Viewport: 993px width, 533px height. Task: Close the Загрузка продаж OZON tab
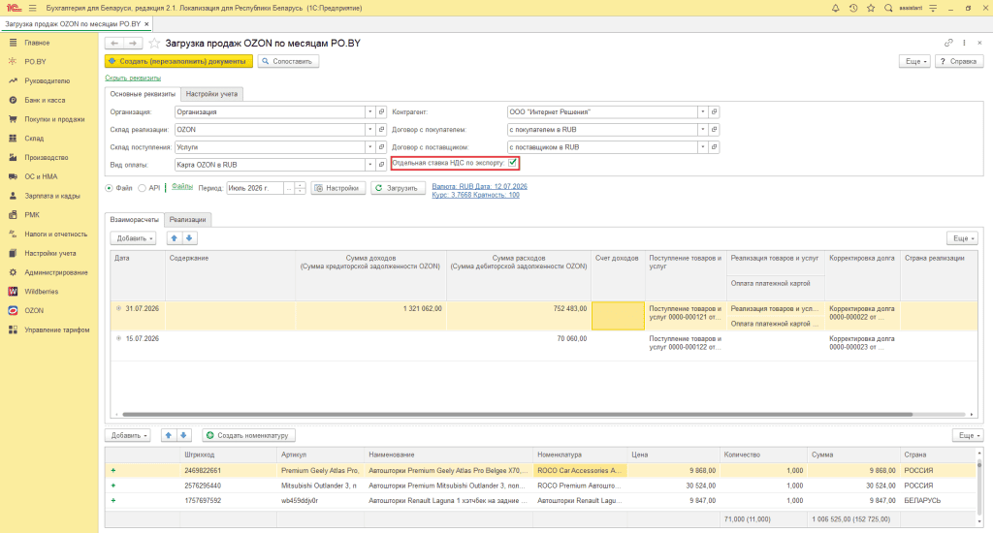(147, 24)
